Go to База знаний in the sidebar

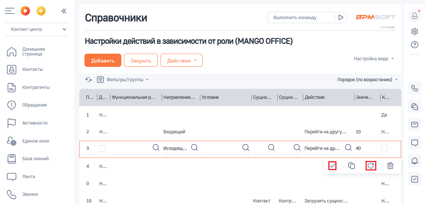35,159
